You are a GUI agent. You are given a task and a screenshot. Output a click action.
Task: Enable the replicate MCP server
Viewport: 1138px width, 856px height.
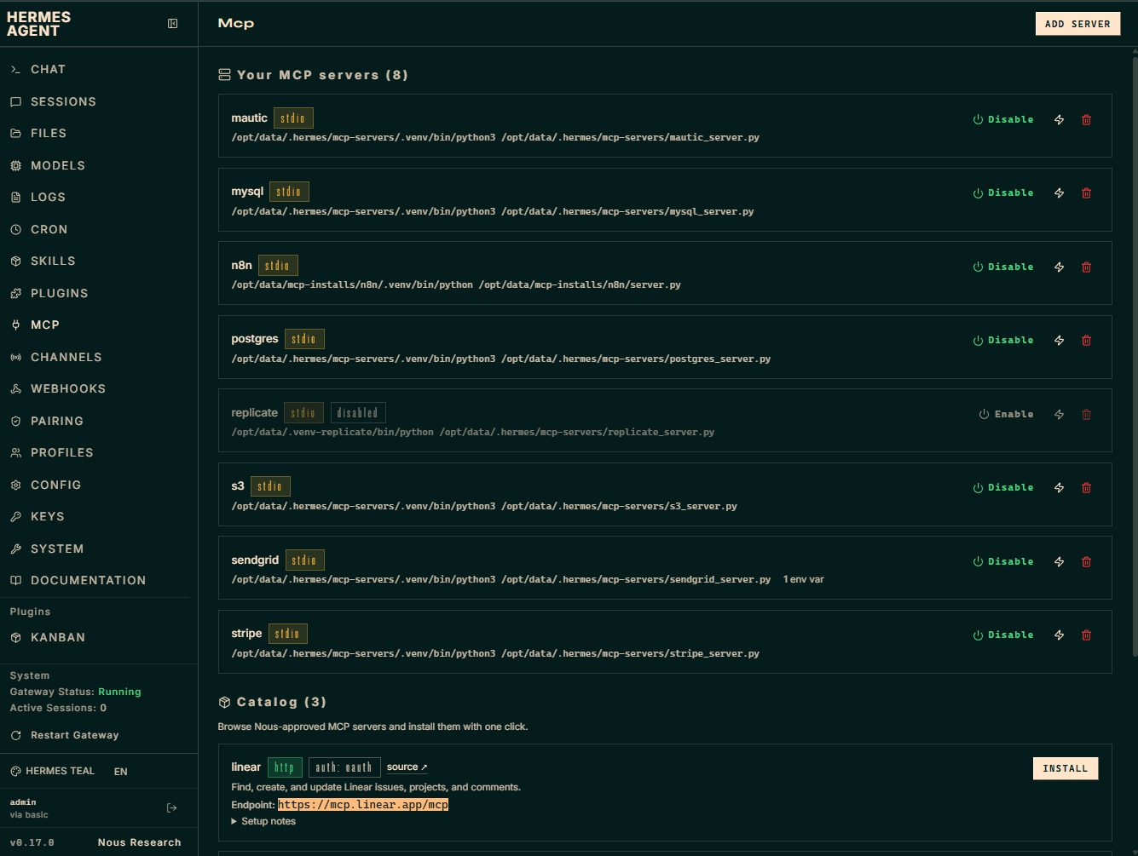coord(1007,415)
